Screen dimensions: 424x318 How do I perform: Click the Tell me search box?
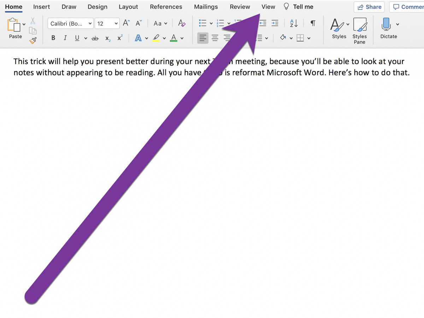point(302,7)
